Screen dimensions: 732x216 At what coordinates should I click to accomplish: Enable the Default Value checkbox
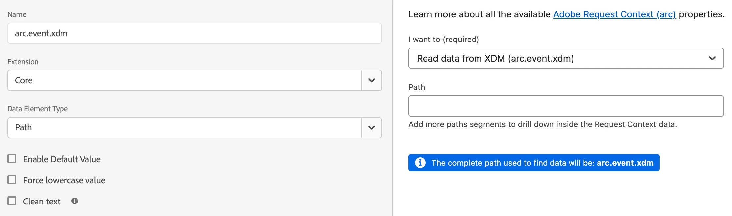(x=12, y=159)
